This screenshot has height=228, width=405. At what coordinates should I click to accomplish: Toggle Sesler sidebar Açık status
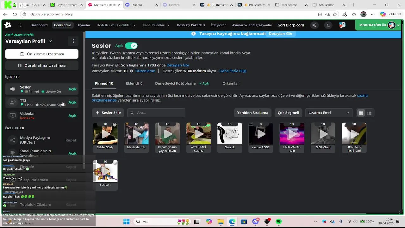pos(72,89)
